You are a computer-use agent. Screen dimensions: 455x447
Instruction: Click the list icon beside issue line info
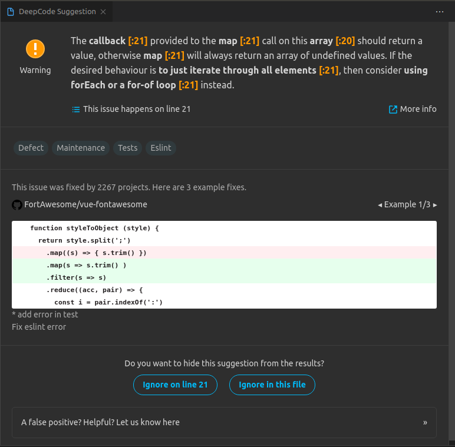point(75,109)
